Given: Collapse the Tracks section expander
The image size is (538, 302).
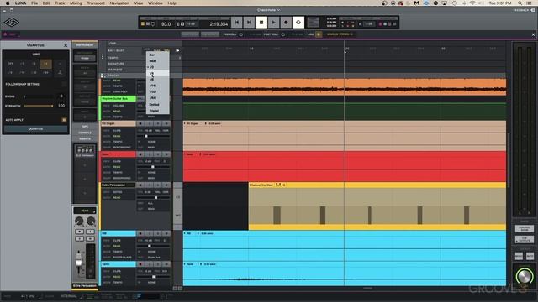Looking at the screenshot, I should pos(102,75).
